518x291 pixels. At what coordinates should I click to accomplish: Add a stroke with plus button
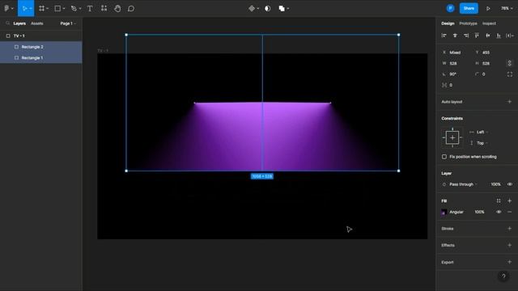pyautogui.click(x=509, y=228)
